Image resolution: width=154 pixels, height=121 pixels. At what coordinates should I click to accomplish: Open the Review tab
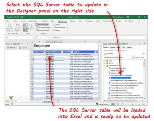pyautogui.click(x=73, y=21)
